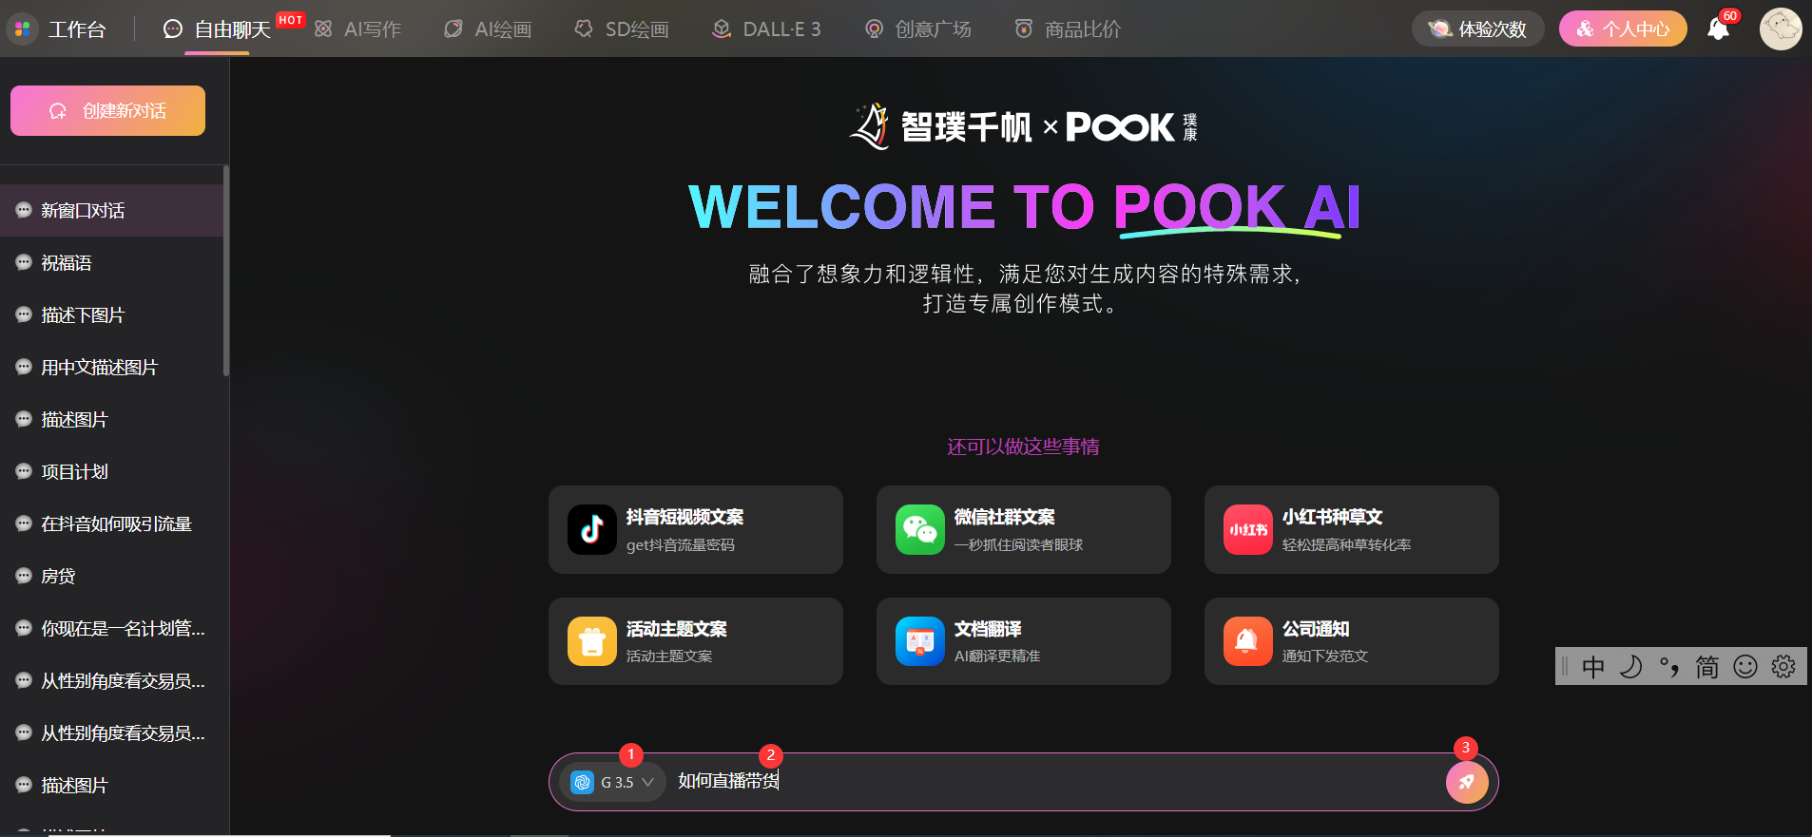The height and width of the screenshot is (837, 1812).
Task: Open the DALL·E 3 tab
Action: pyautogui.click(x=767, y=29)
